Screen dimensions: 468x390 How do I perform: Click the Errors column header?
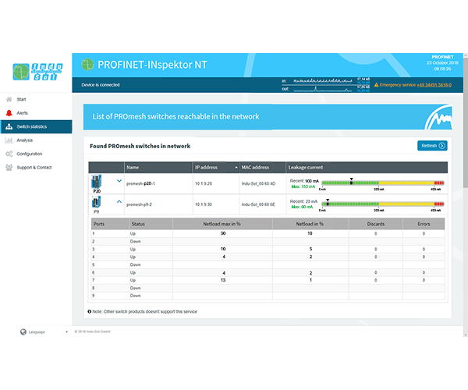pos(424,224)
